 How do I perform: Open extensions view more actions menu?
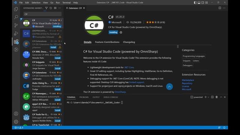60,8
